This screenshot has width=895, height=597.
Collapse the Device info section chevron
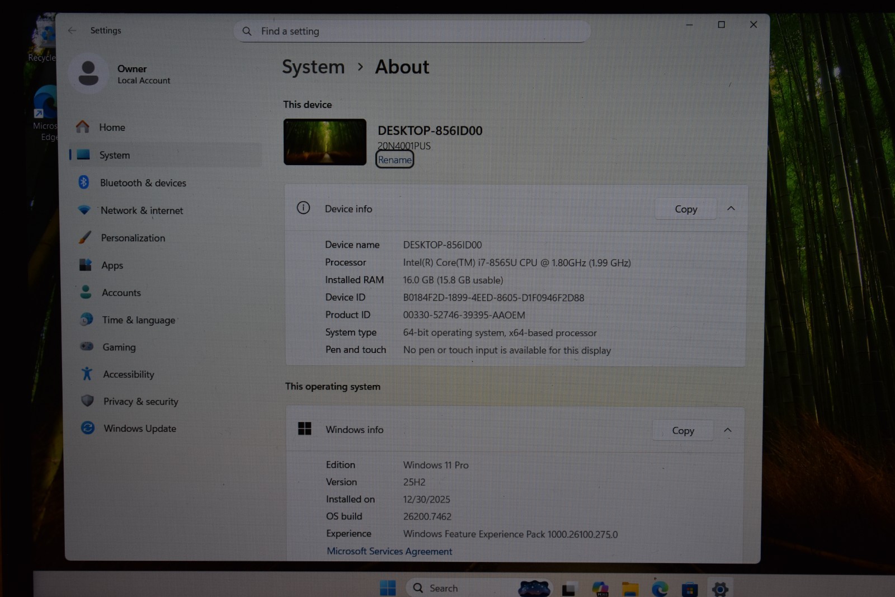point(731,208)
